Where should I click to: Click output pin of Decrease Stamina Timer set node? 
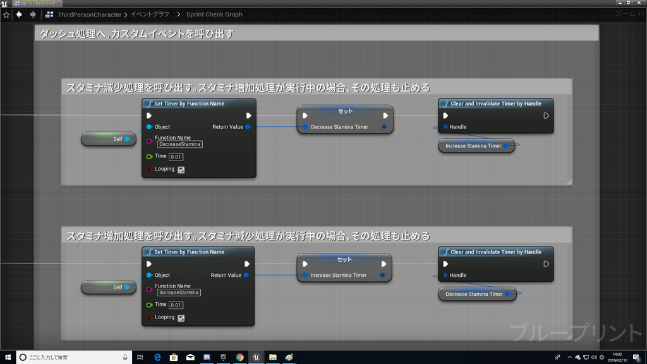click(x=385, y=126)
